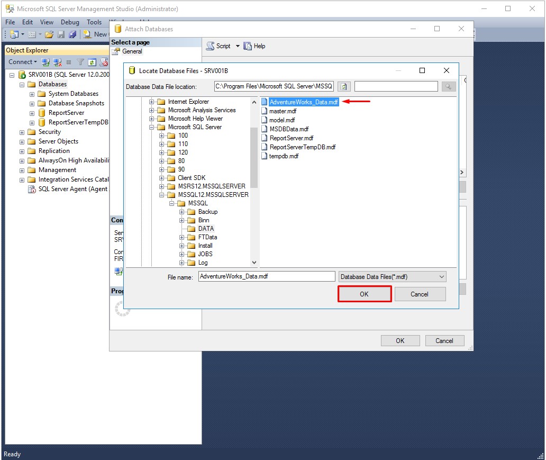Click folder tree scrollbar down arrow
Viewport: 546px width, 460px height.
click(x=254, y=263)
